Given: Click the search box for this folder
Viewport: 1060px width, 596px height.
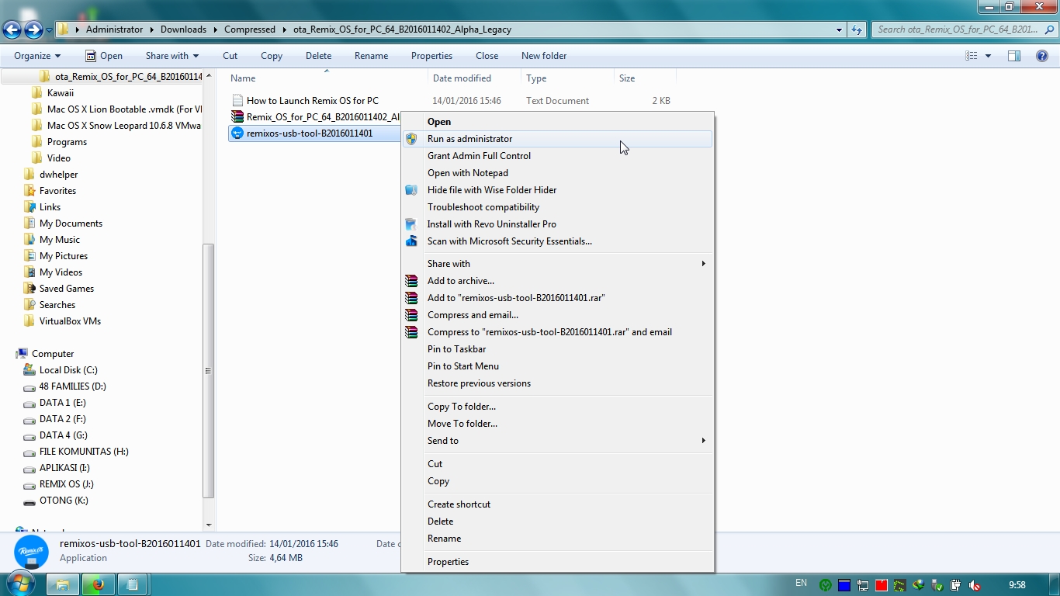Looking at the screenshot, I should 965,29.
